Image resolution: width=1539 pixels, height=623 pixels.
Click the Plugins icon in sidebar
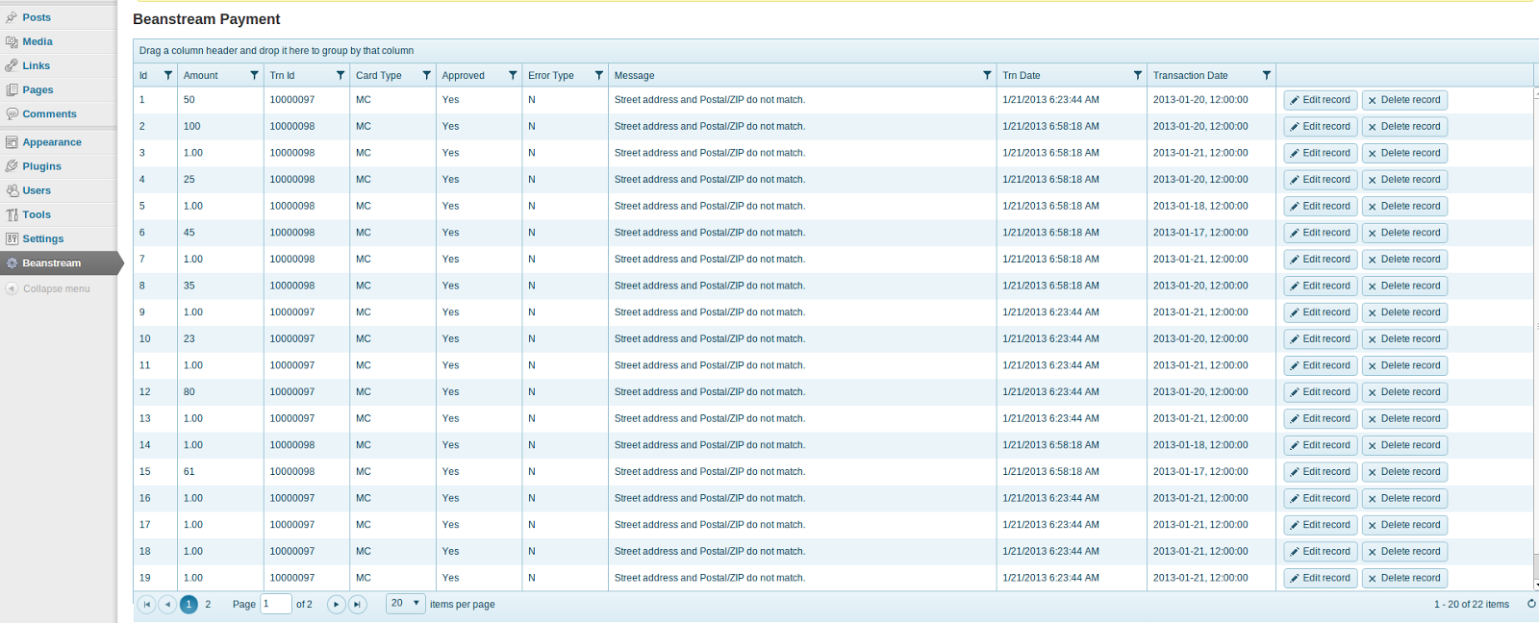[x=12, y=166]
